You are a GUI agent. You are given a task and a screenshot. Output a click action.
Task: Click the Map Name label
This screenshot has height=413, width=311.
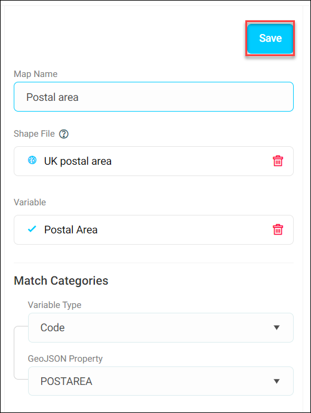coord(36,74)
